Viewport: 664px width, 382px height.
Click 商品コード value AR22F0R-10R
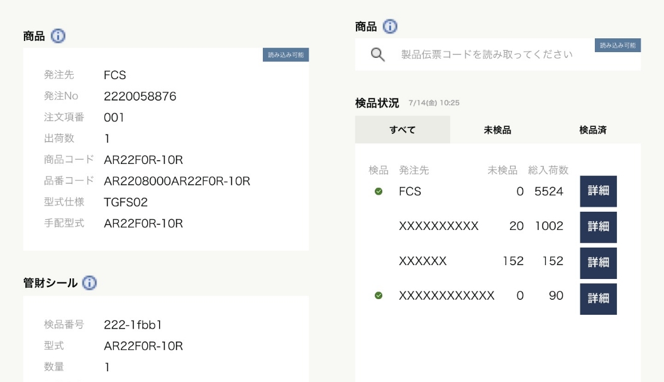(143, 160)
